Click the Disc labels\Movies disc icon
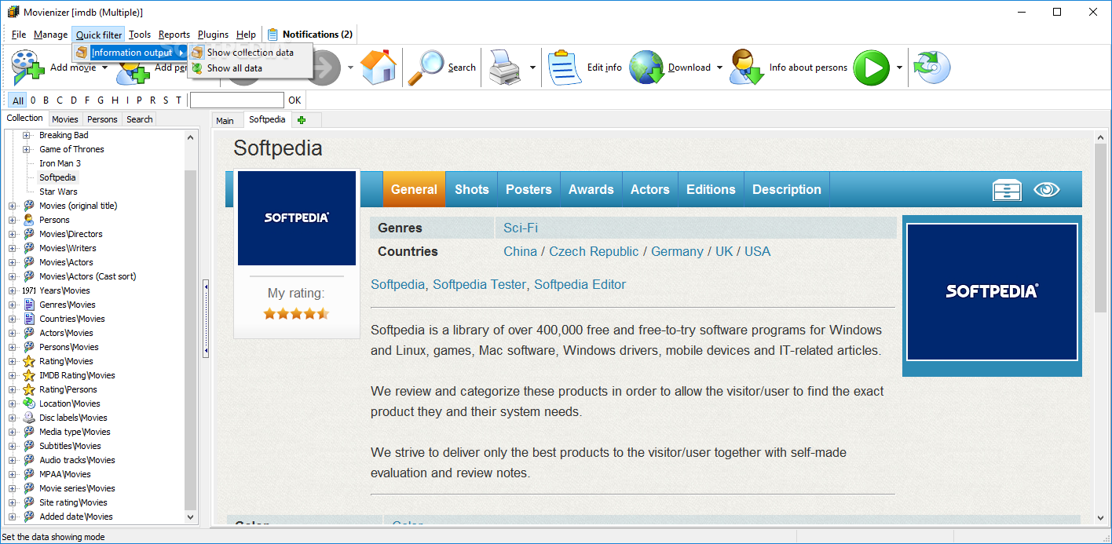The width and height of the screenshot is (1112, 544). 29,418
